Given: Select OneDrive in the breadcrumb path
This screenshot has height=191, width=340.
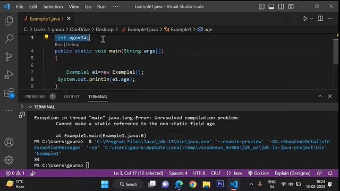Looking at the screenshot, I should pyautogui.click(x=80, y=30).
